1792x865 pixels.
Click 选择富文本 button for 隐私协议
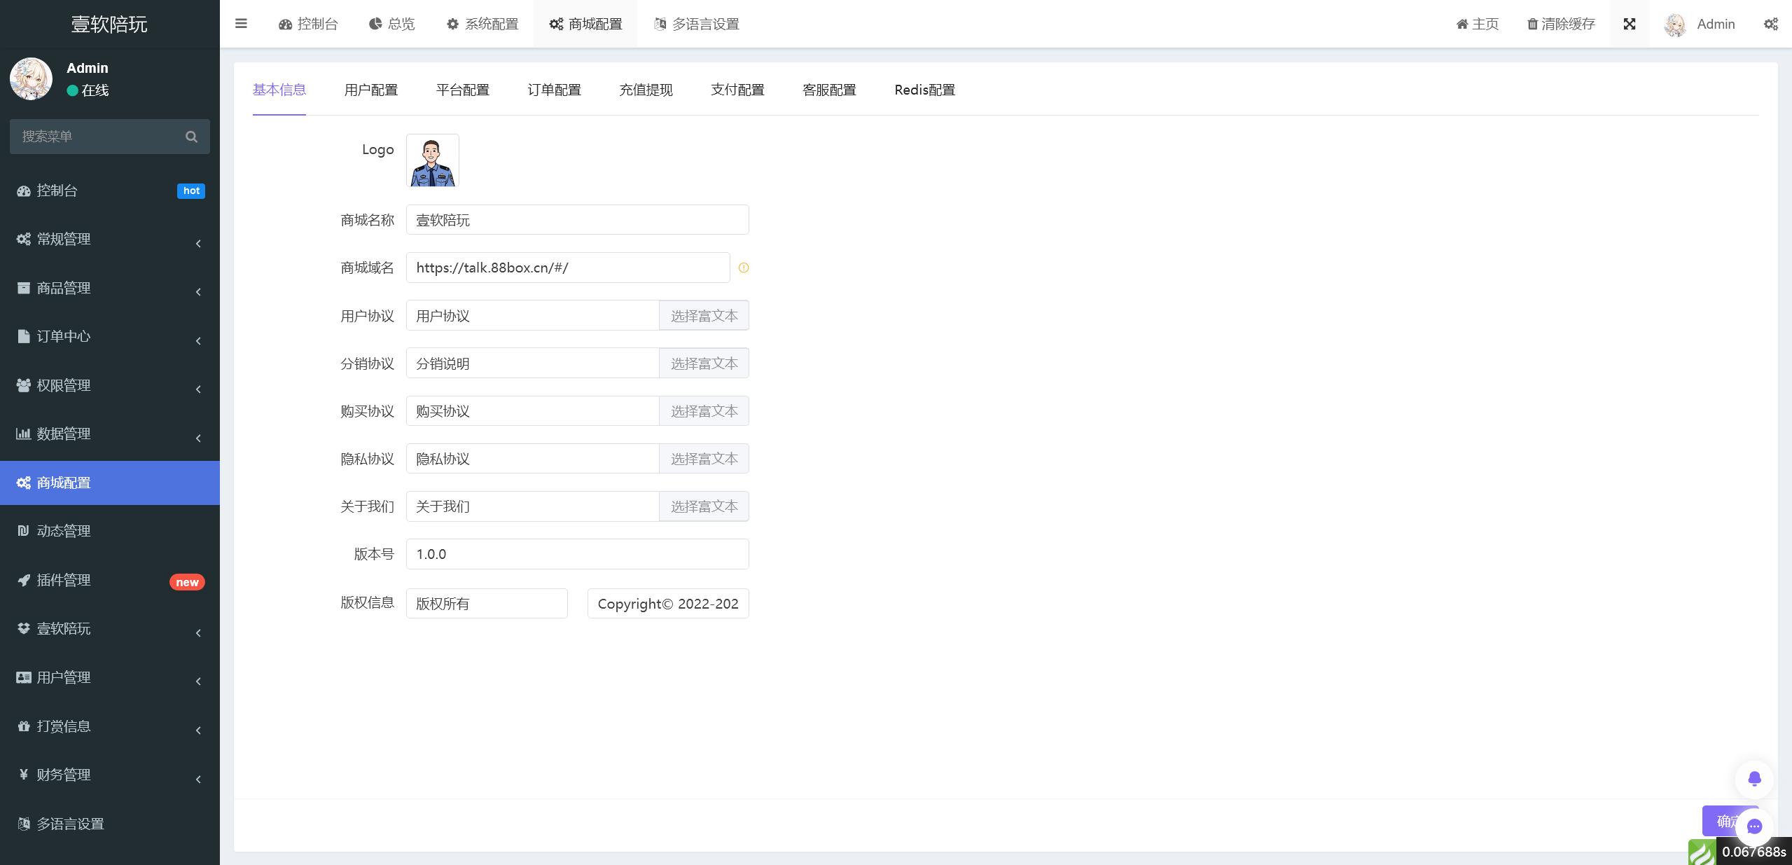[704, 459]
